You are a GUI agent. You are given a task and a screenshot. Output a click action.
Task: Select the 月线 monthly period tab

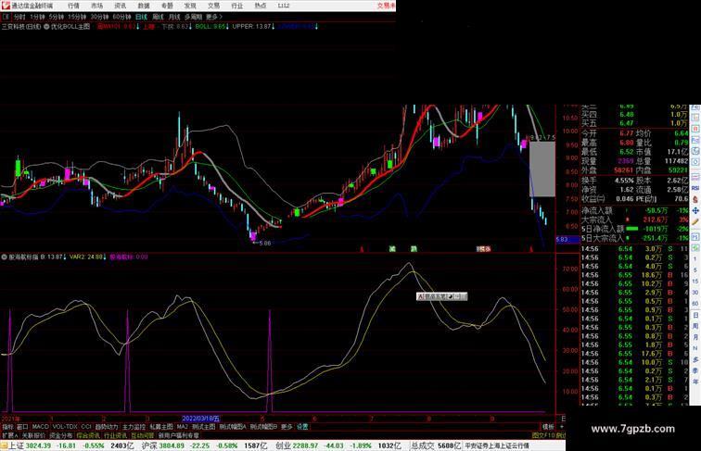tap(174, 17)
